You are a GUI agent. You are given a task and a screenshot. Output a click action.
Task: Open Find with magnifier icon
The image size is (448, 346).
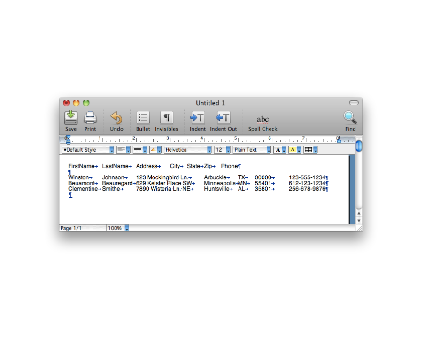pos(350,118)
